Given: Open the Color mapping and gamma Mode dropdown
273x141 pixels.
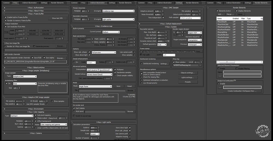Looking at the screenshot, I should (x=54, y=124).
